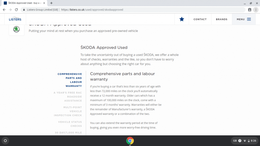Open the clock showing 8:26

253,141
